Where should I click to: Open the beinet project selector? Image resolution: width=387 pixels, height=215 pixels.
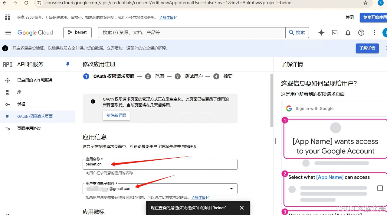coord(77,33)
